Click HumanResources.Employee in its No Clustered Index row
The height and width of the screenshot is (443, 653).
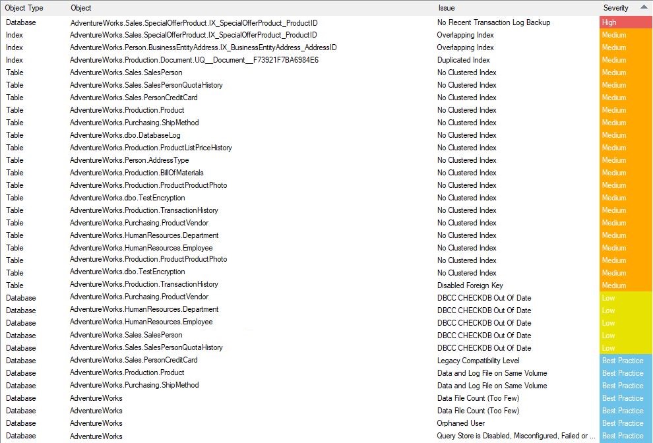click(141, 248)
